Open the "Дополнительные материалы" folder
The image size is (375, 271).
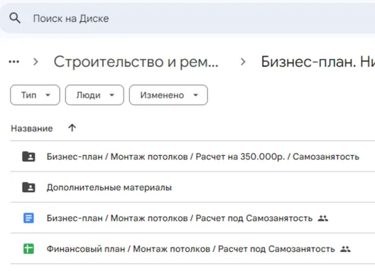click(109, 187)
